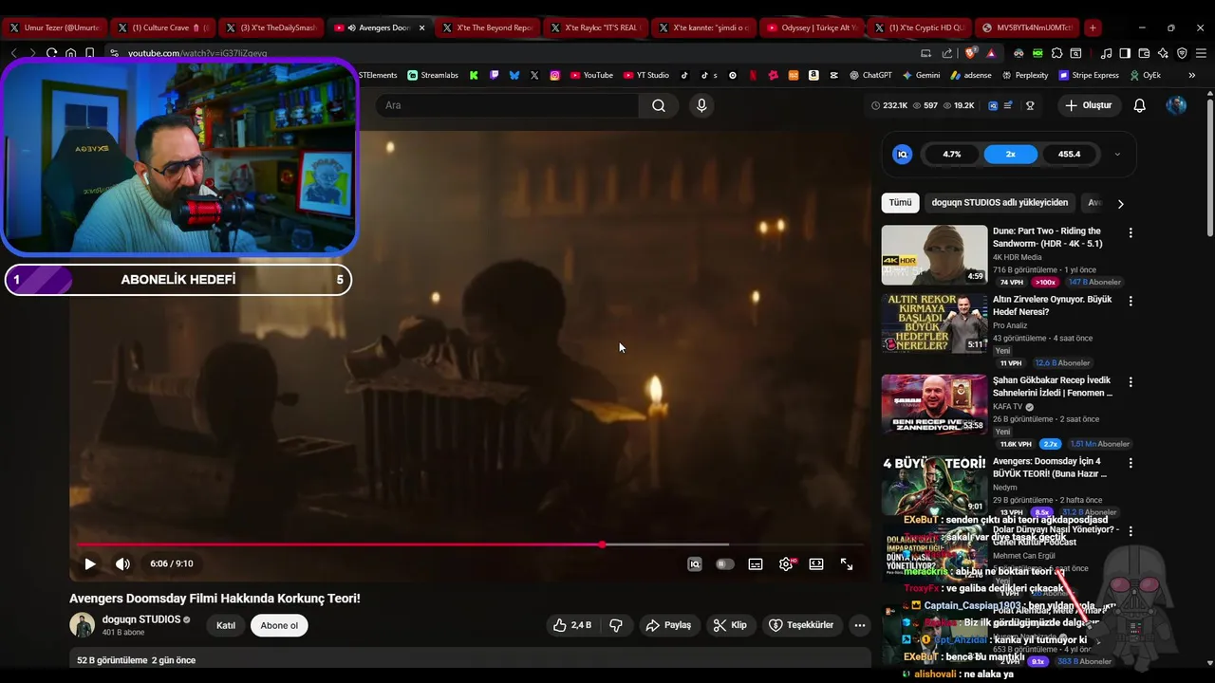
Task: Open the Netflix bookmark icon
Action: [753, 75]
